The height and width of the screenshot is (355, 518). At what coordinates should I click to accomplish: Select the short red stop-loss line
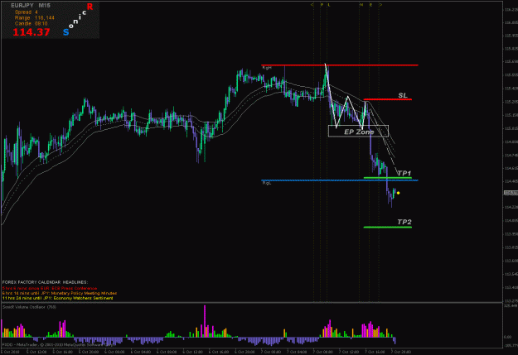click(x=388, y=99)
